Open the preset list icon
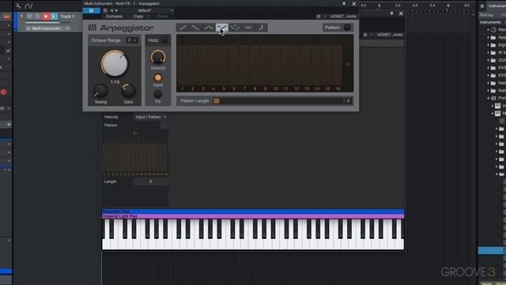The image size is (506, 285). [x=105, y=10]
